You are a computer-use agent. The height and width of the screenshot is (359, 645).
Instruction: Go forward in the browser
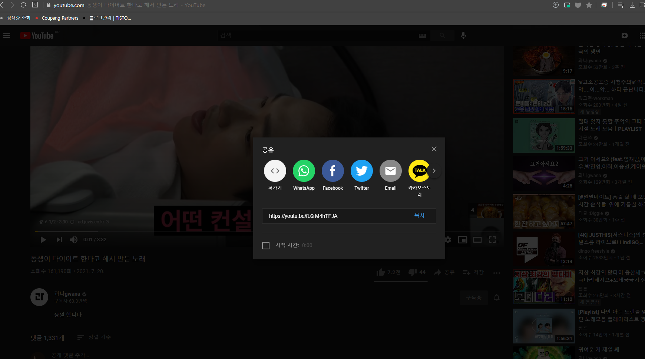click(12, 5)
